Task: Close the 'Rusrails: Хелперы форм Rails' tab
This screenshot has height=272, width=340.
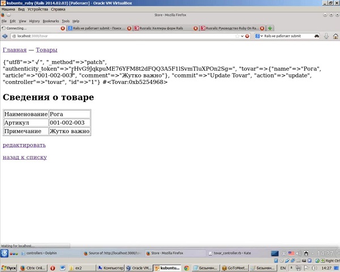Action: pos(195,28)
